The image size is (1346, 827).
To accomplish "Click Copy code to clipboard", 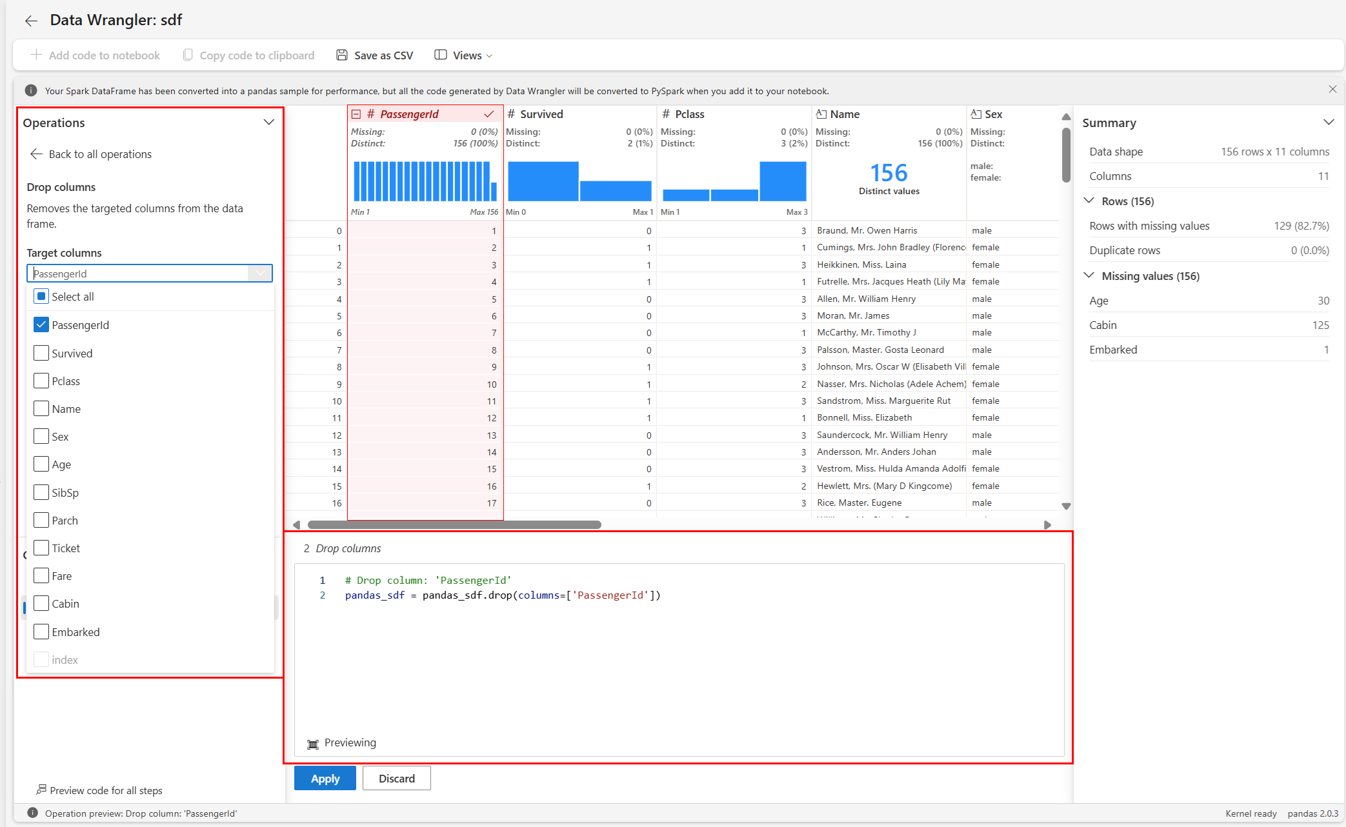I will pyautogui.click(x=249, y=55).
